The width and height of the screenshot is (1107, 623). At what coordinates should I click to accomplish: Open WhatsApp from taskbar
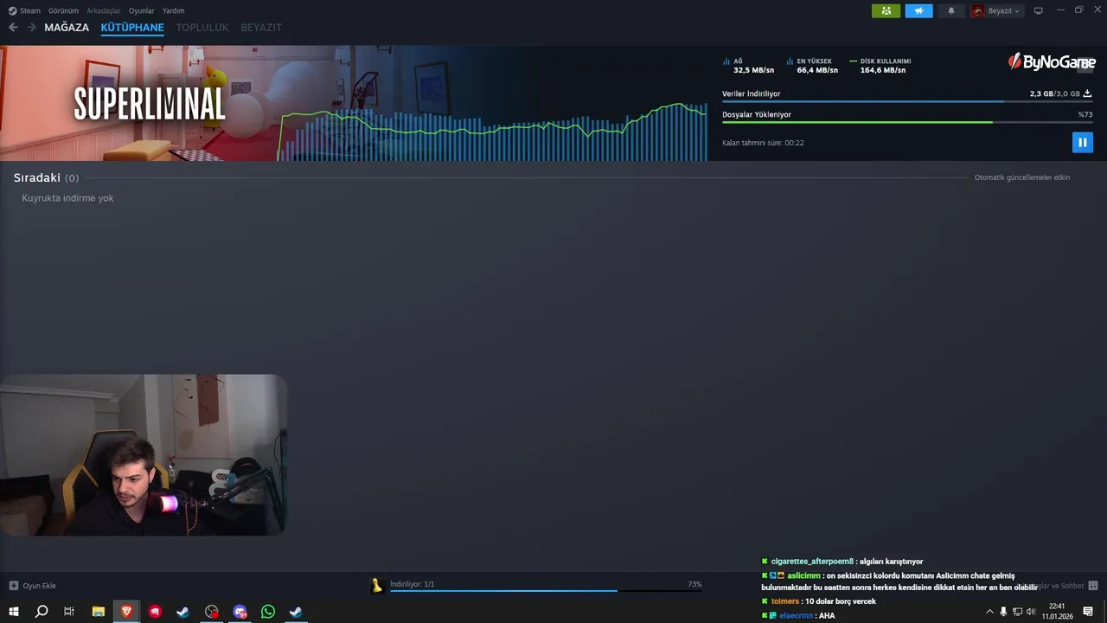click(268, 612)
